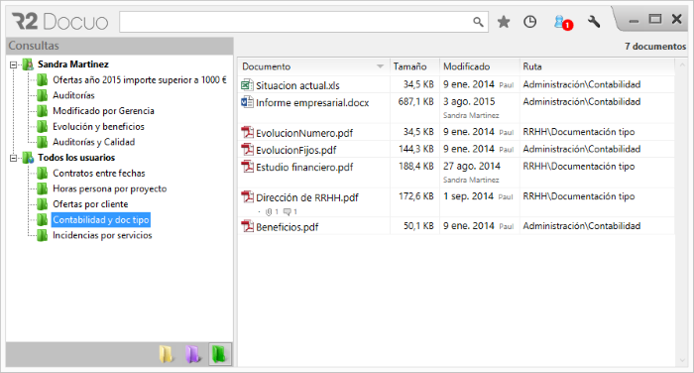Viewport: 694px width, 373px height.
Task: Click the PDF icon of Beneficios.pdf
Action: coord(247,226)
